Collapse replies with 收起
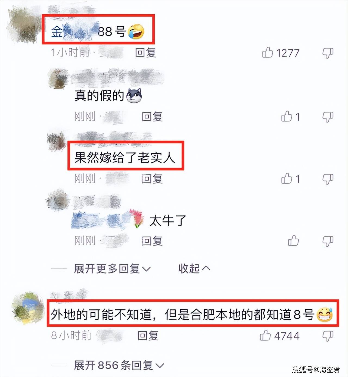The height and width of the screenshot is (377, 348). [194, 268]
